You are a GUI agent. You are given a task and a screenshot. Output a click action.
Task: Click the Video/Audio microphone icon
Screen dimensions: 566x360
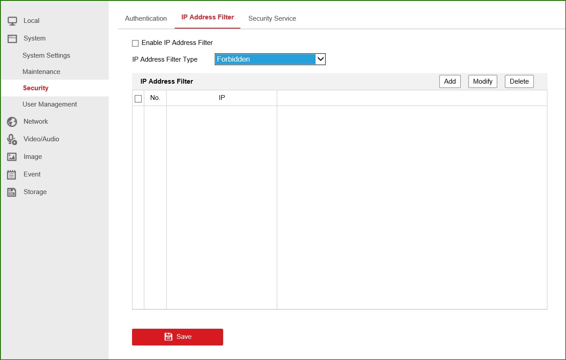pos(12,140)
